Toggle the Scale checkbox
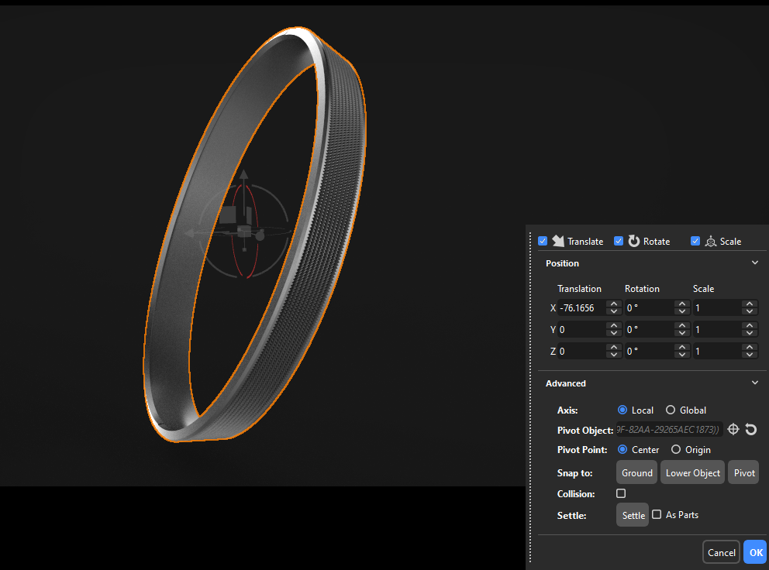Viewport: 769px width, 570px height. [695, 241]
